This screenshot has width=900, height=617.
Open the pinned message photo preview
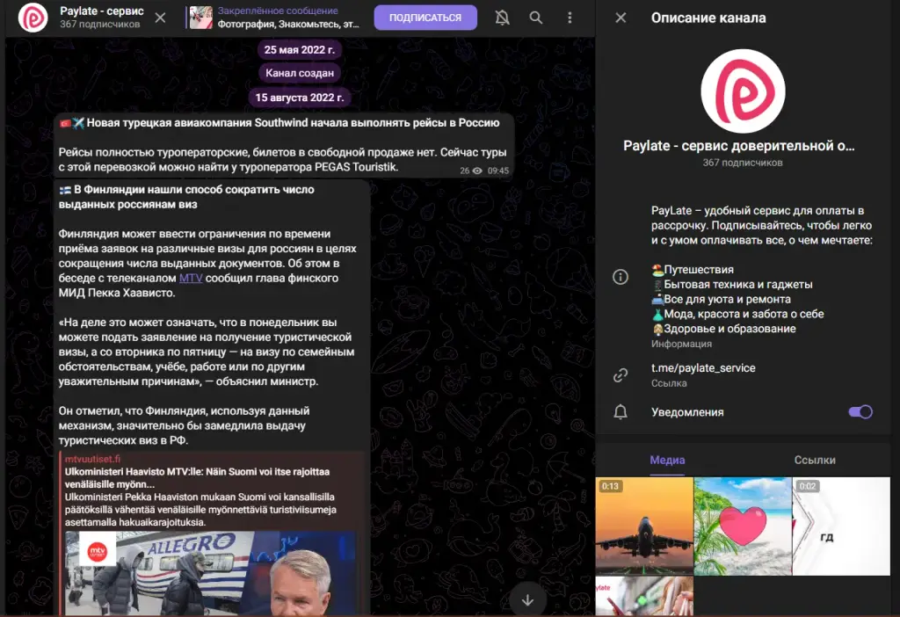(x=201, y=18)
